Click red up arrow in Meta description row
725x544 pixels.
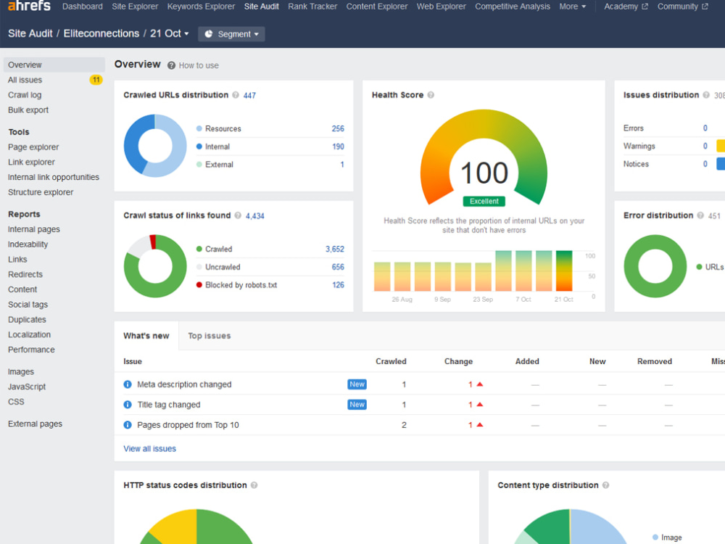pos(479,384)
